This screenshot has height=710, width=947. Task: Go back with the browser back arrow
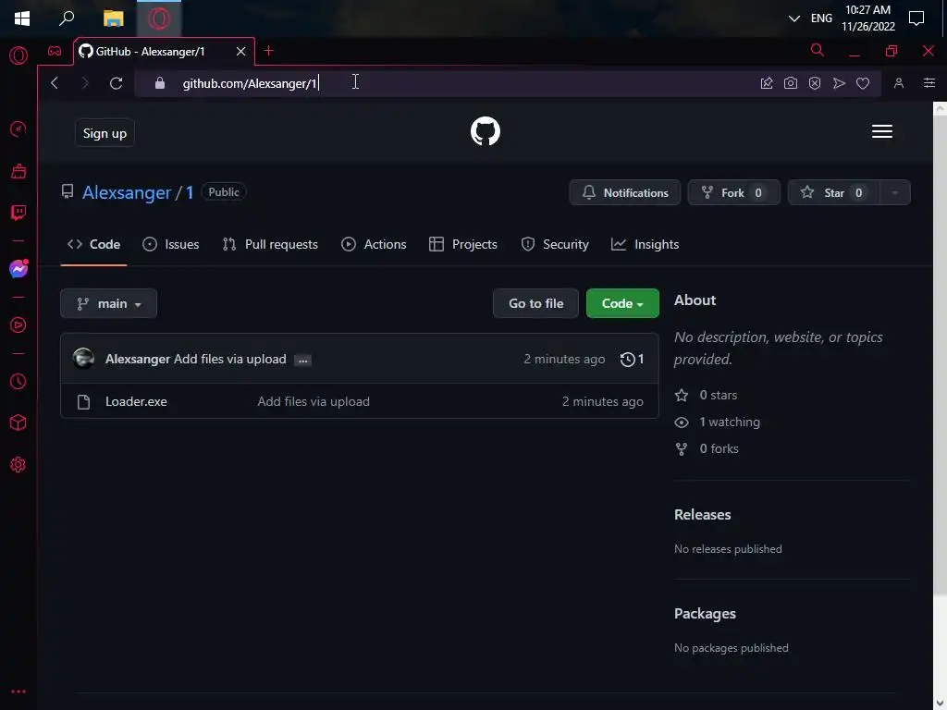(x=55, y=82)
